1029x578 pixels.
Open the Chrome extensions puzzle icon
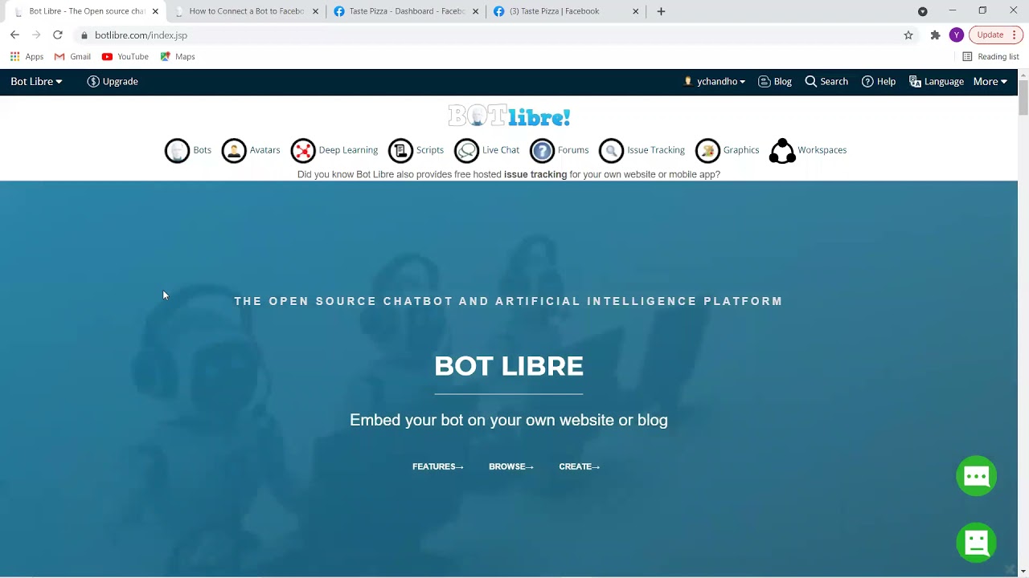[x=935, y=35]
